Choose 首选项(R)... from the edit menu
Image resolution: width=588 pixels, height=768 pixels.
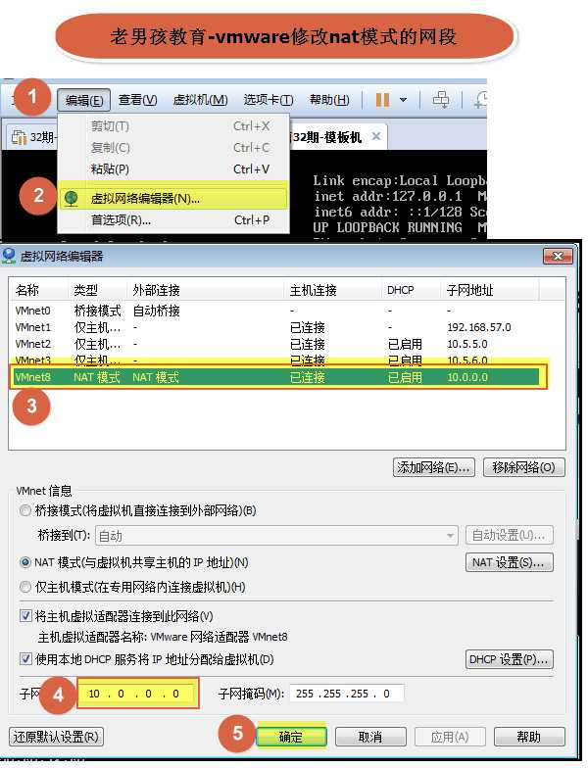[x=172, y=220]
